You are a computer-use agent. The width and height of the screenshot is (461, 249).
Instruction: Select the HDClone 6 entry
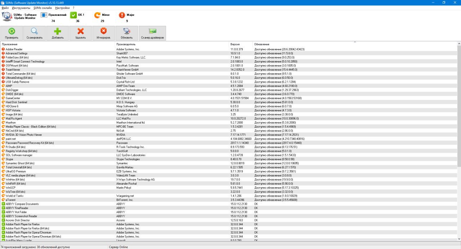pos(229,106)
